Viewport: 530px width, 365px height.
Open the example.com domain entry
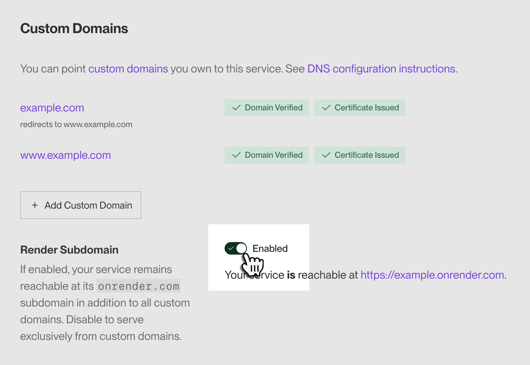click(52, 108)
